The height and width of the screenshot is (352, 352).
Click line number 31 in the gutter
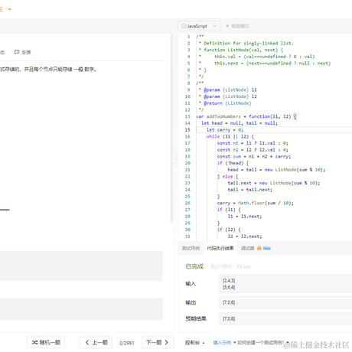187,236
